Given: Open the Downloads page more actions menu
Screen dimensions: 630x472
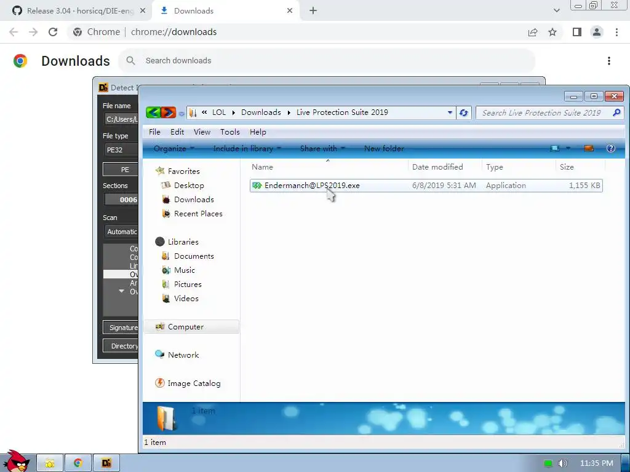Looking at the screenshot, I should tap(609, 61).
